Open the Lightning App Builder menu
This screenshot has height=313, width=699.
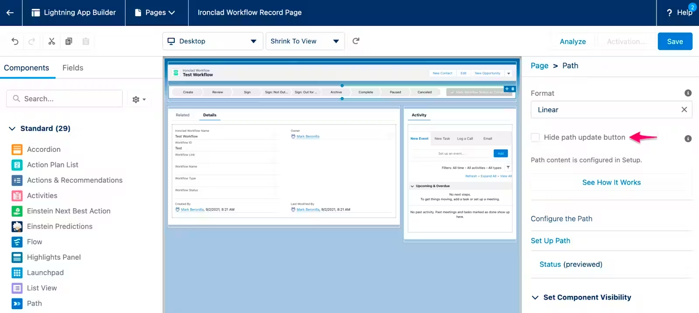tap(74, 13)
